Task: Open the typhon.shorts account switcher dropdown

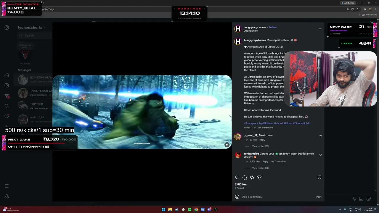Action: [x=32, y=28]
